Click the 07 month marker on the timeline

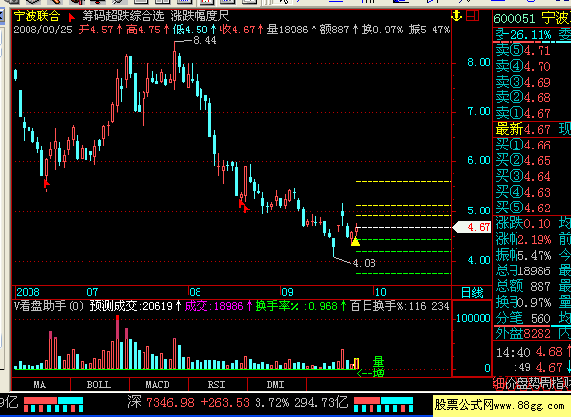[92, 292]
